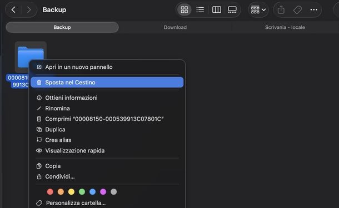
Task: Apply the yellow color tag
Action: click(71, 192)
